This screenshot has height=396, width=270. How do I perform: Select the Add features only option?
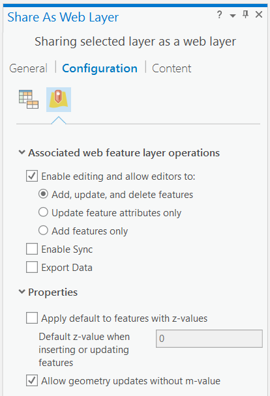click(43, 231)
